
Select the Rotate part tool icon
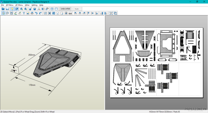(7, 13)
